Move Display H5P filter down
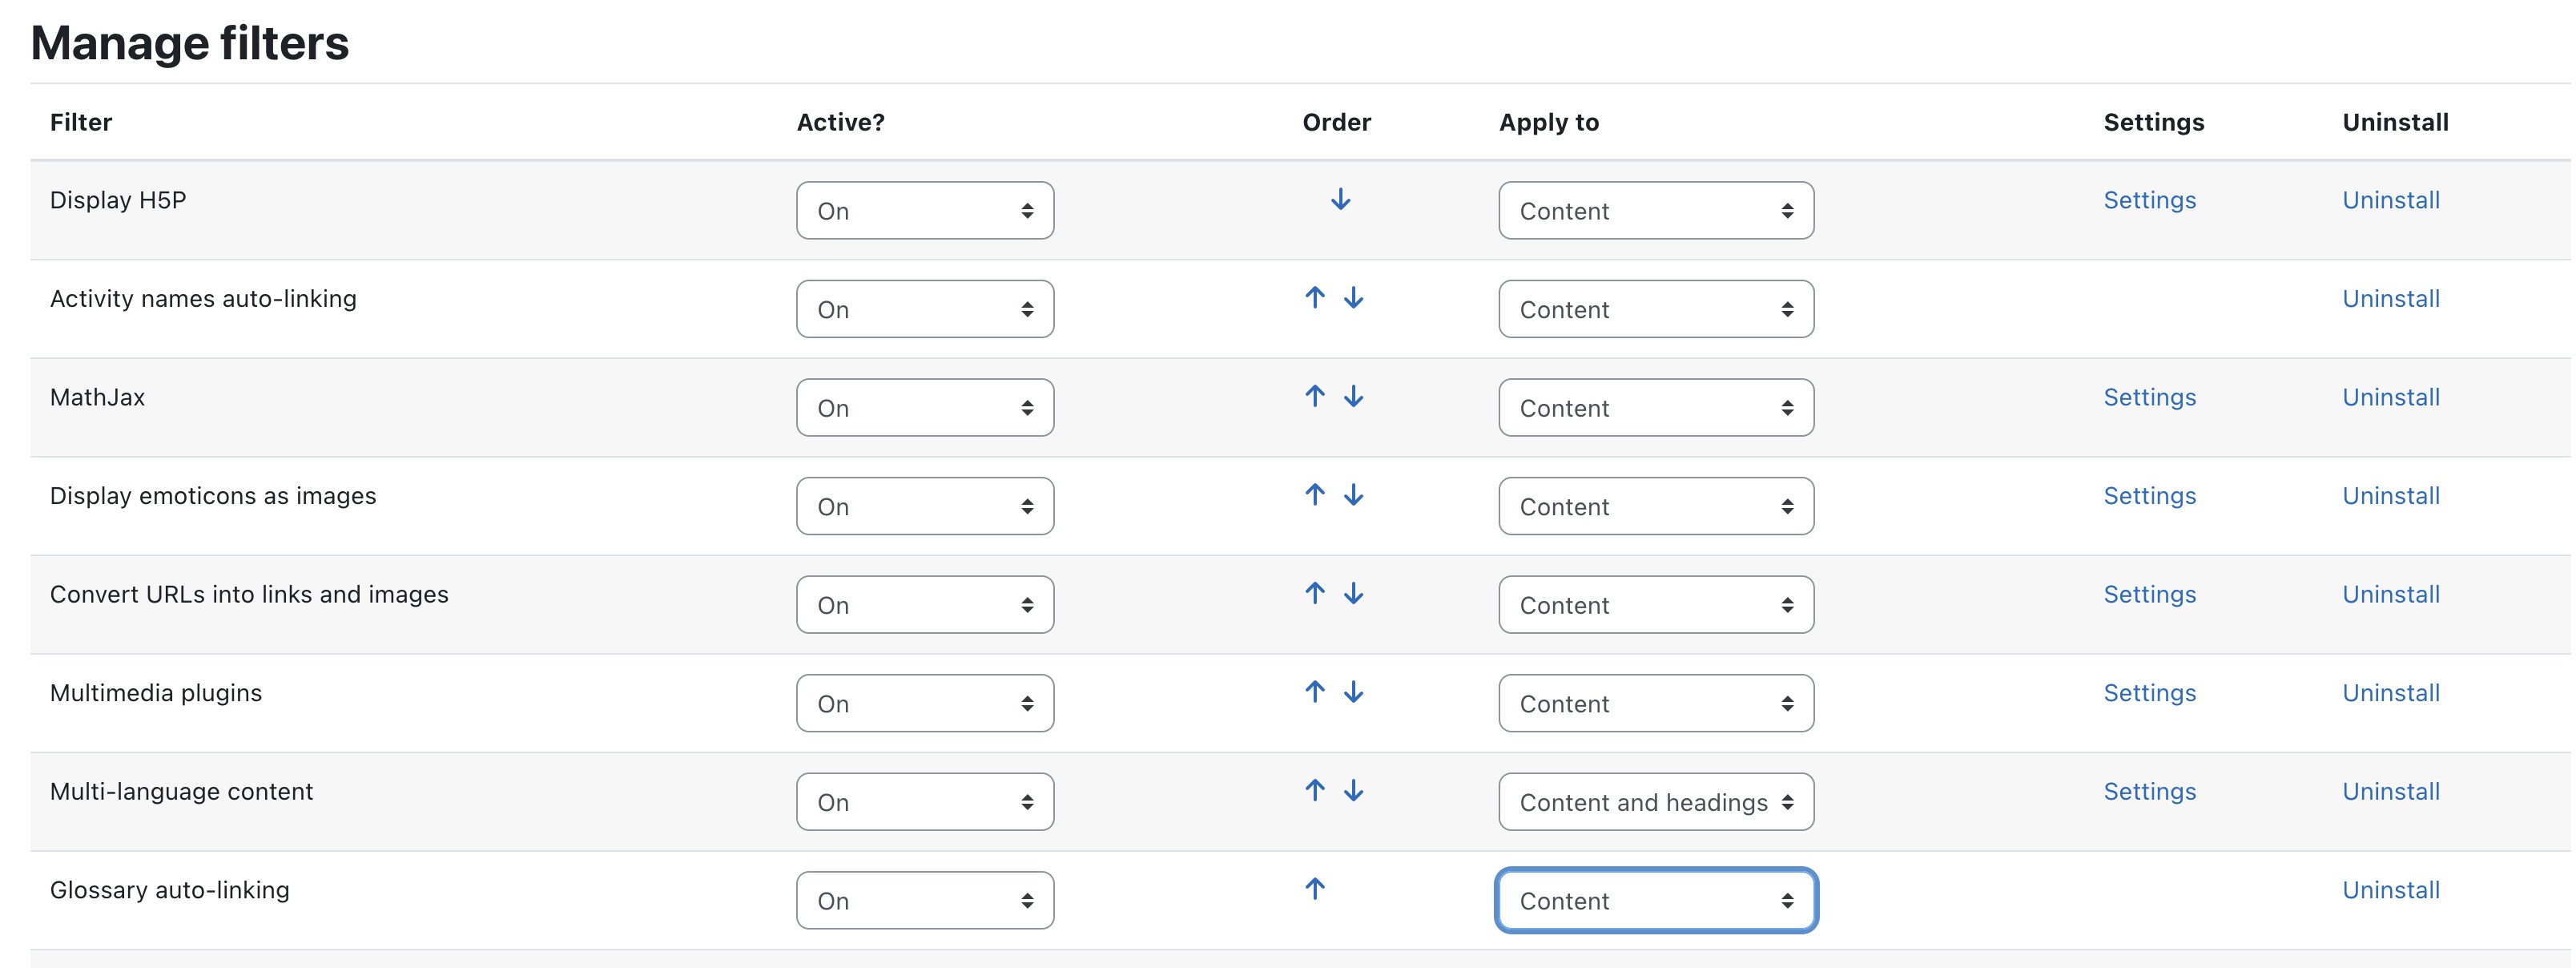The height and width of the screenshot is (968, 2576). click(x=1340, y=200)
